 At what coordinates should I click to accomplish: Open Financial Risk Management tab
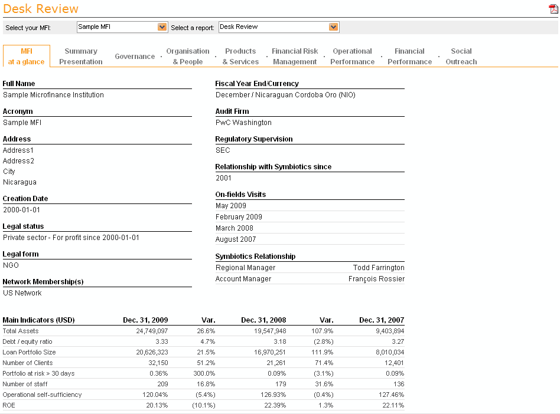click(295, 57)
